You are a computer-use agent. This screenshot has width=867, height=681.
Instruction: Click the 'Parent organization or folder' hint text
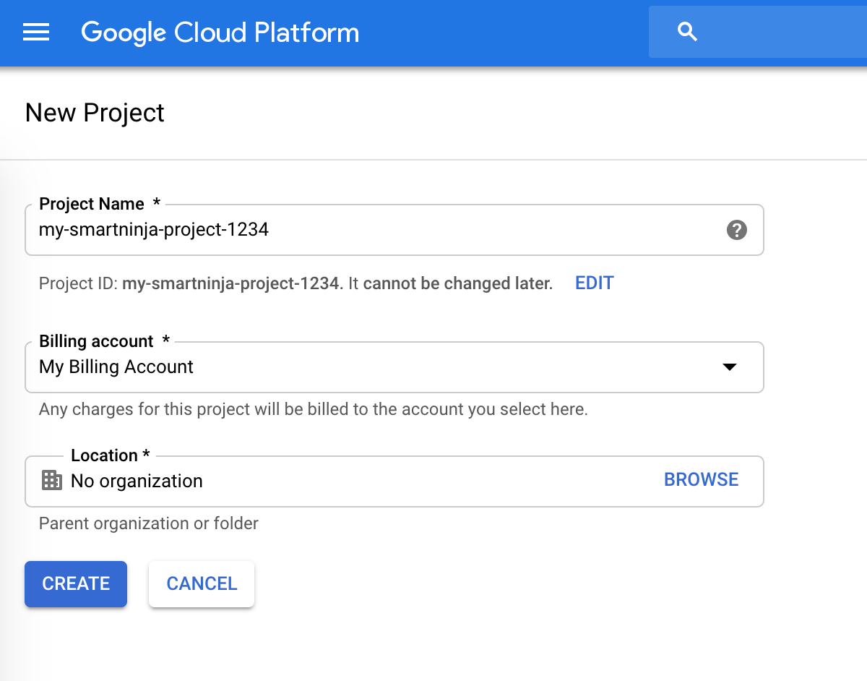[x=149, y=523]
